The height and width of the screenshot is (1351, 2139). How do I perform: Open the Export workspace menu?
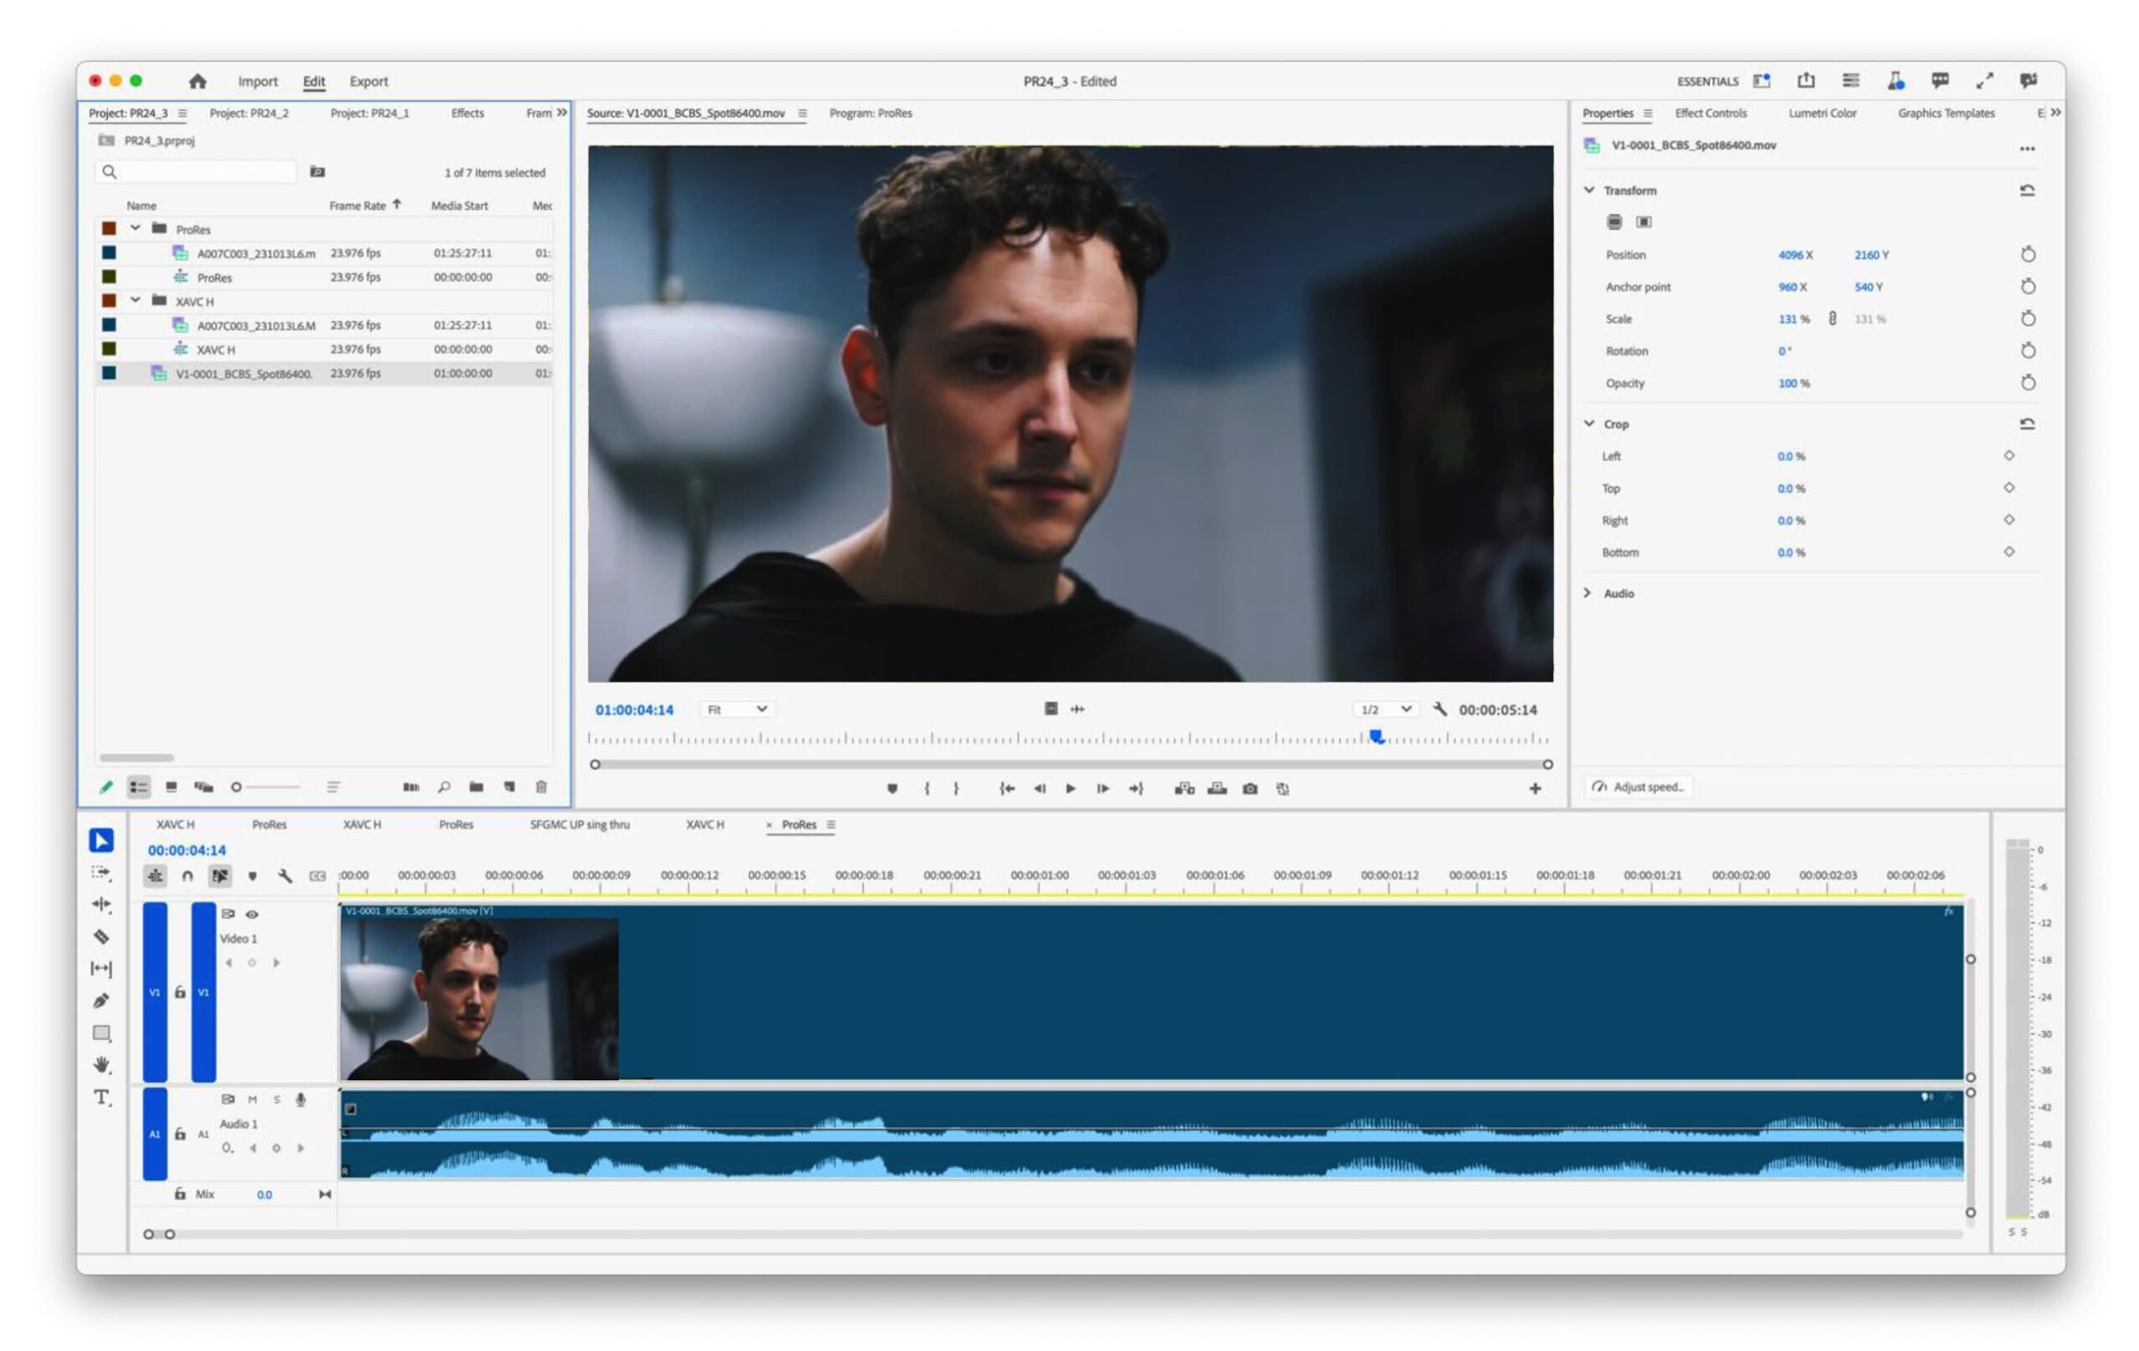(368, 81)
